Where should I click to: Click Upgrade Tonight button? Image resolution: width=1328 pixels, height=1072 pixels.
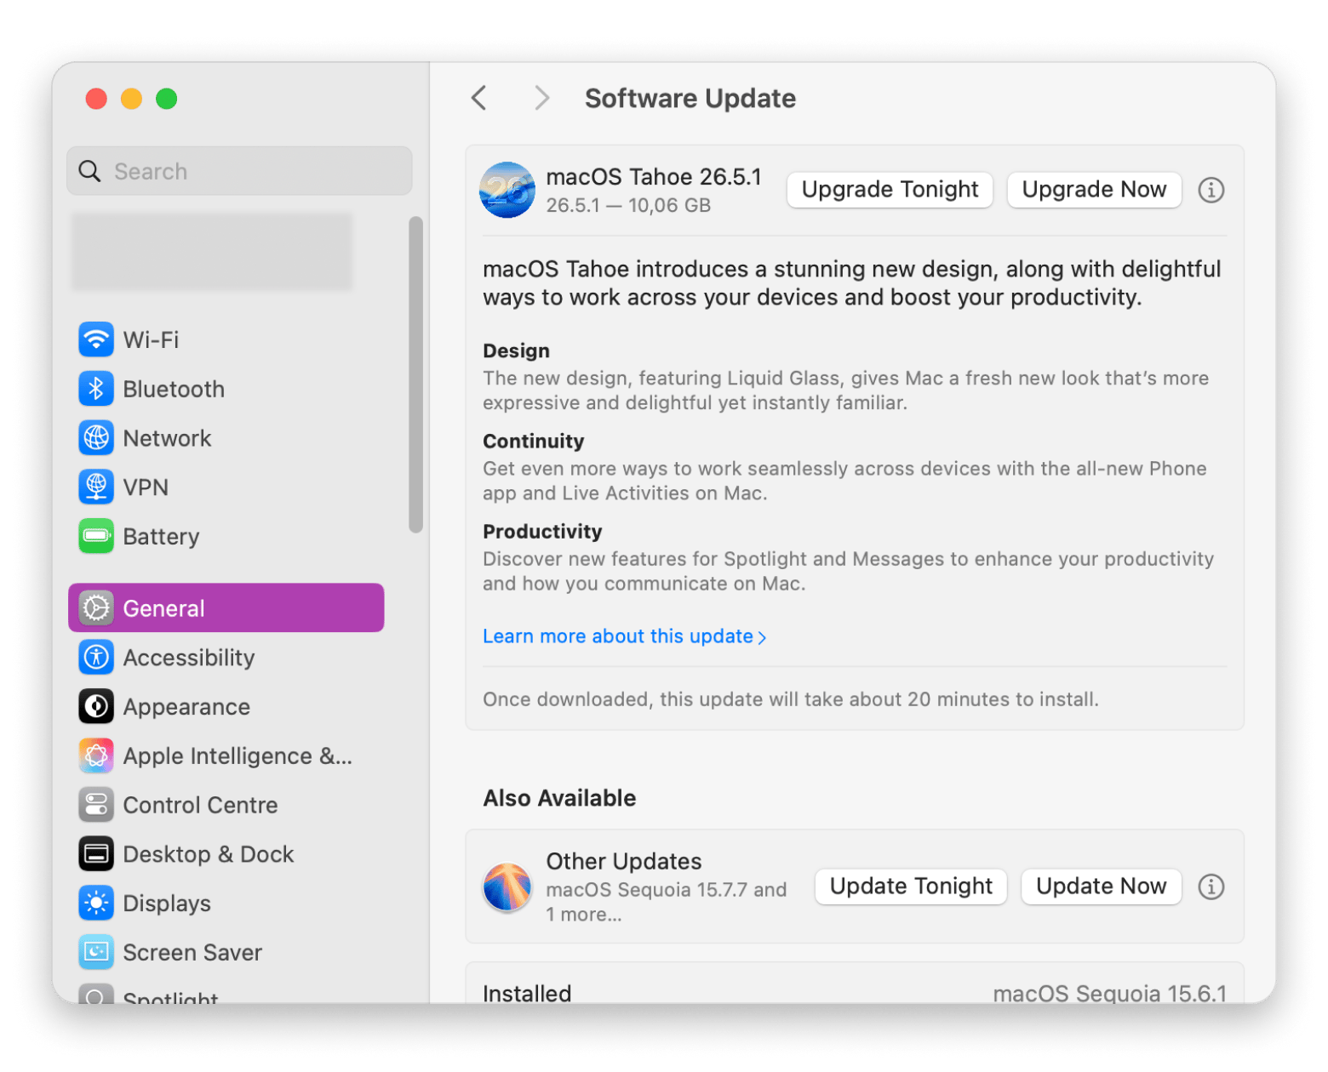tap(890, 190)
